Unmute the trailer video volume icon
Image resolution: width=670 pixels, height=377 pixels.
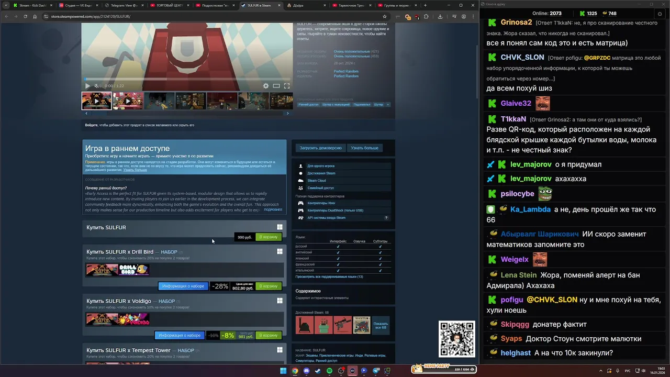coord(96,86)
